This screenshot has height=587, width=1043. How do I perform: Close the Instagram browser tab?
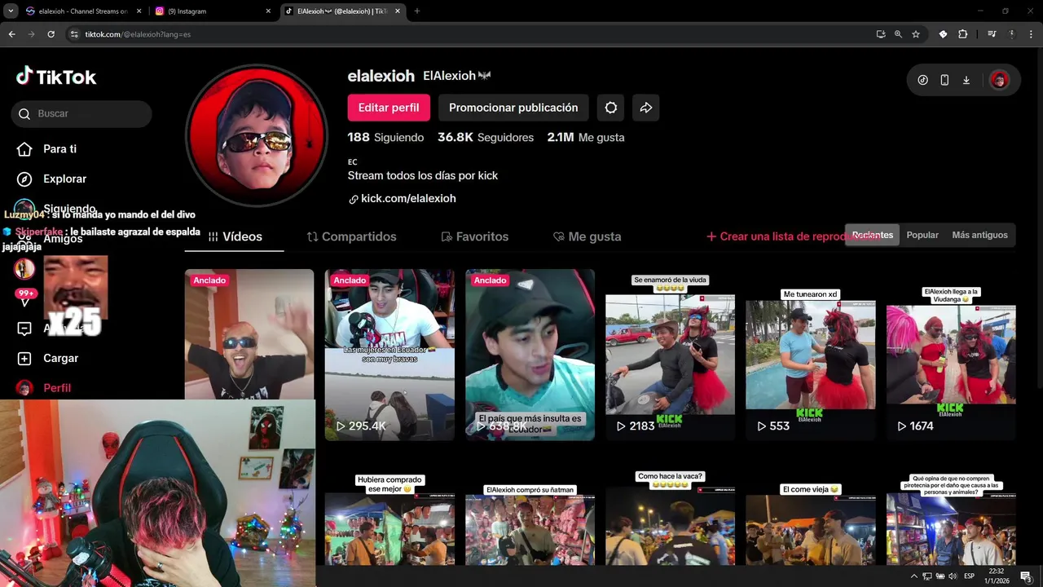tap(268, 11)
